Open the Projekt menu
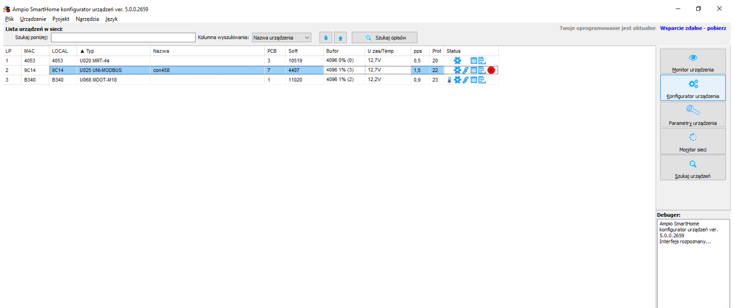Screen dimensions: 734x308 coord(61,19)
